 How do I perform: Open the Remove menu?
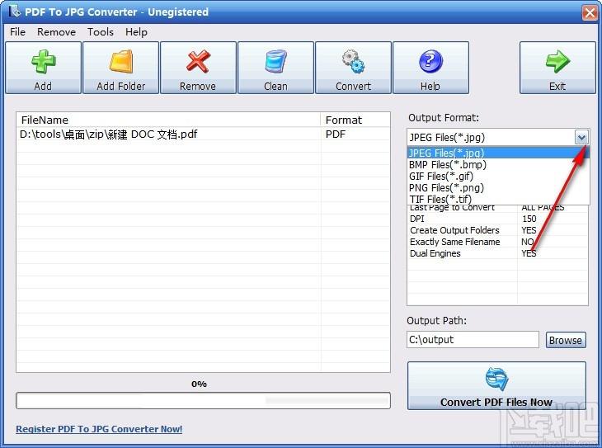click(56, 32)
